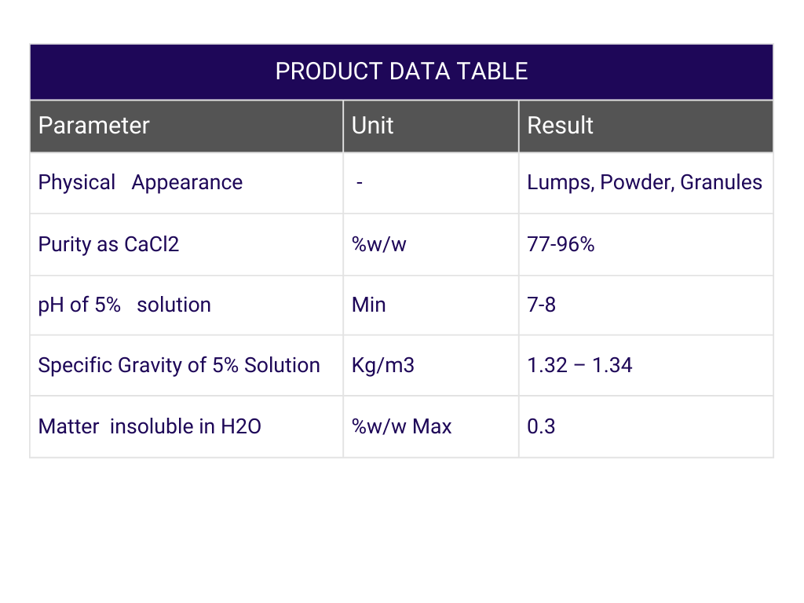Select the Lumps, Powder, Granules result
804x603 pixels.
(x=645, y=182)
